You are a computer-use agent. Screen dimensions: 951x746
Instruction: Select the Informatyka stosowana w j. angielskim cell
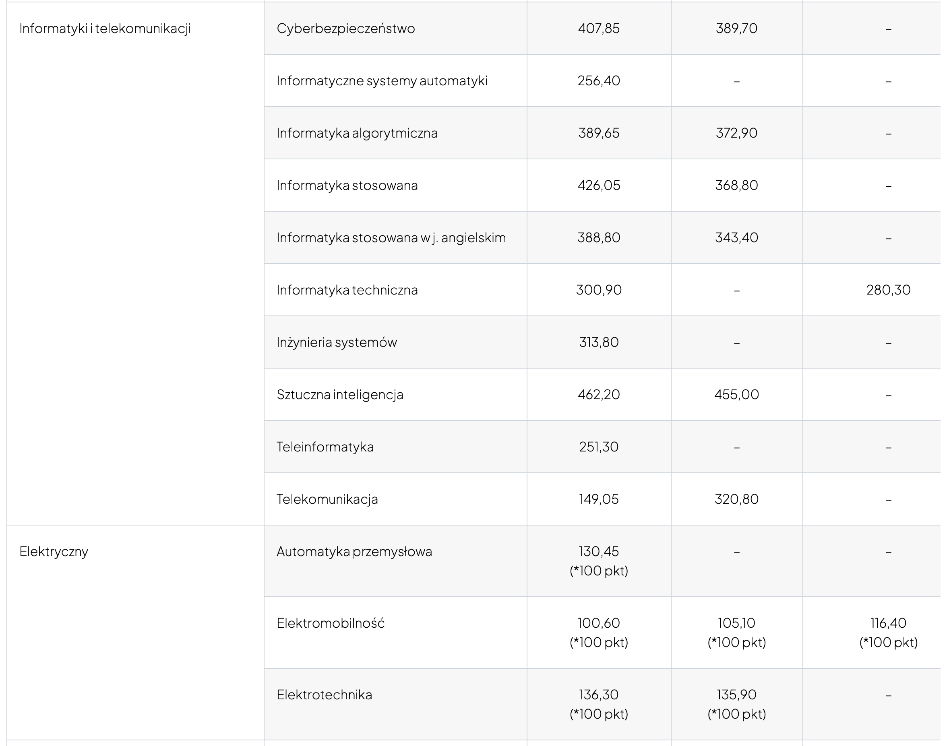point(391,238)
